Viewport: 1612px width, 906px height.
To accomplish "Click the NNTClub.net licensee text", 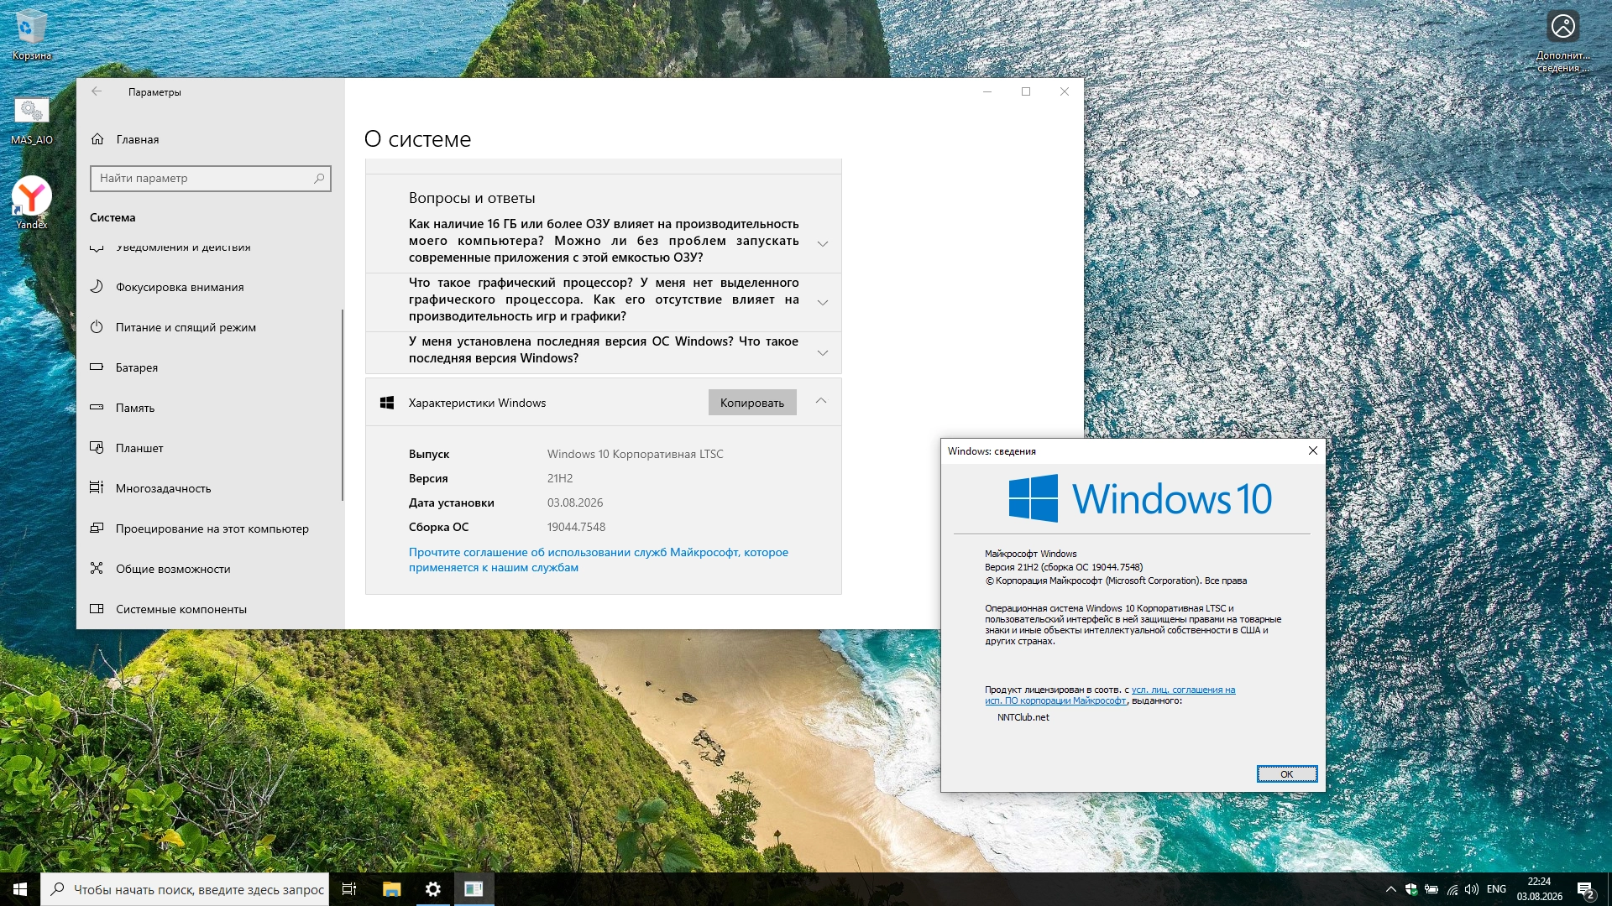I will coord(1023,717).
